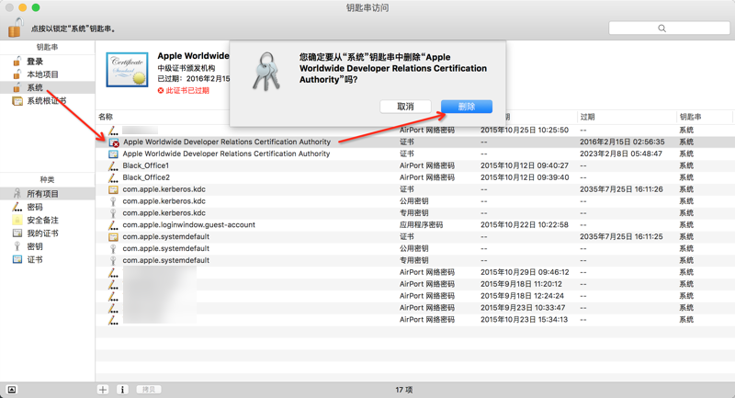The image size is (735, 398).
Task: Click the info (i) button in the bottom bar
Action: pyautogui.click(x=122, y=390)
